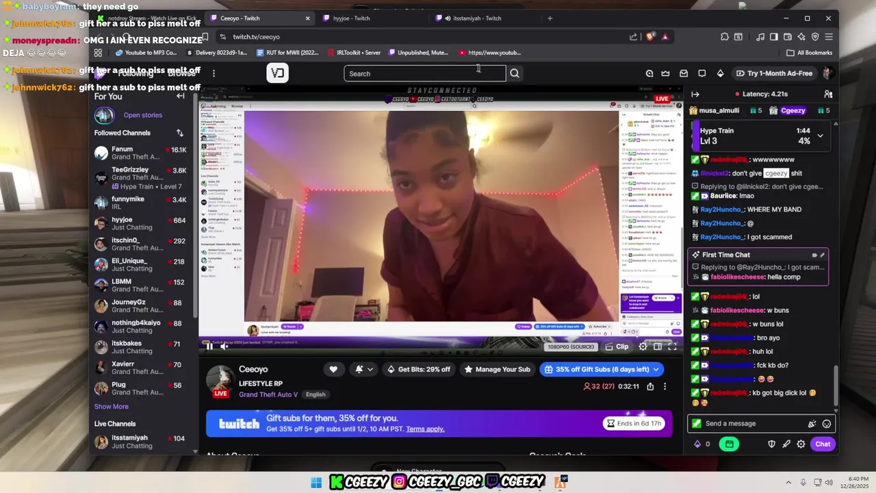Open the Brave Wallet icon

pyautogui.click(x=788, y=37)
